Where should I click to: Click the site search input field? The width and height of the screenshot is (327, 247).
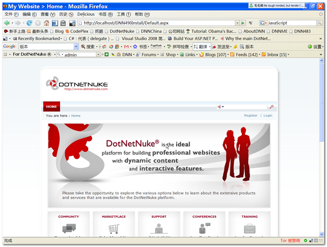246,107
